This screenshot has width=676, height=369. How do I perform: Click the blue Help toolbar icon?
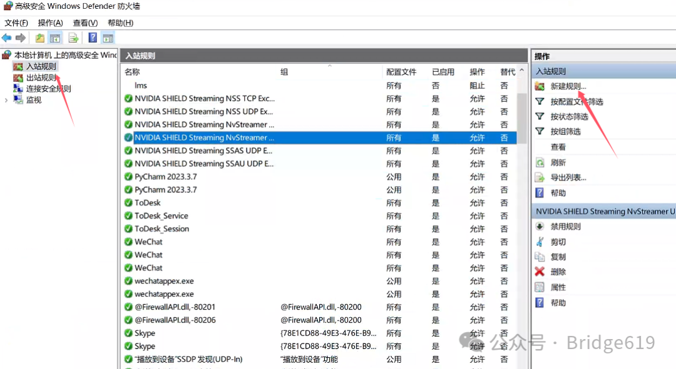click(x=93, y=38)
